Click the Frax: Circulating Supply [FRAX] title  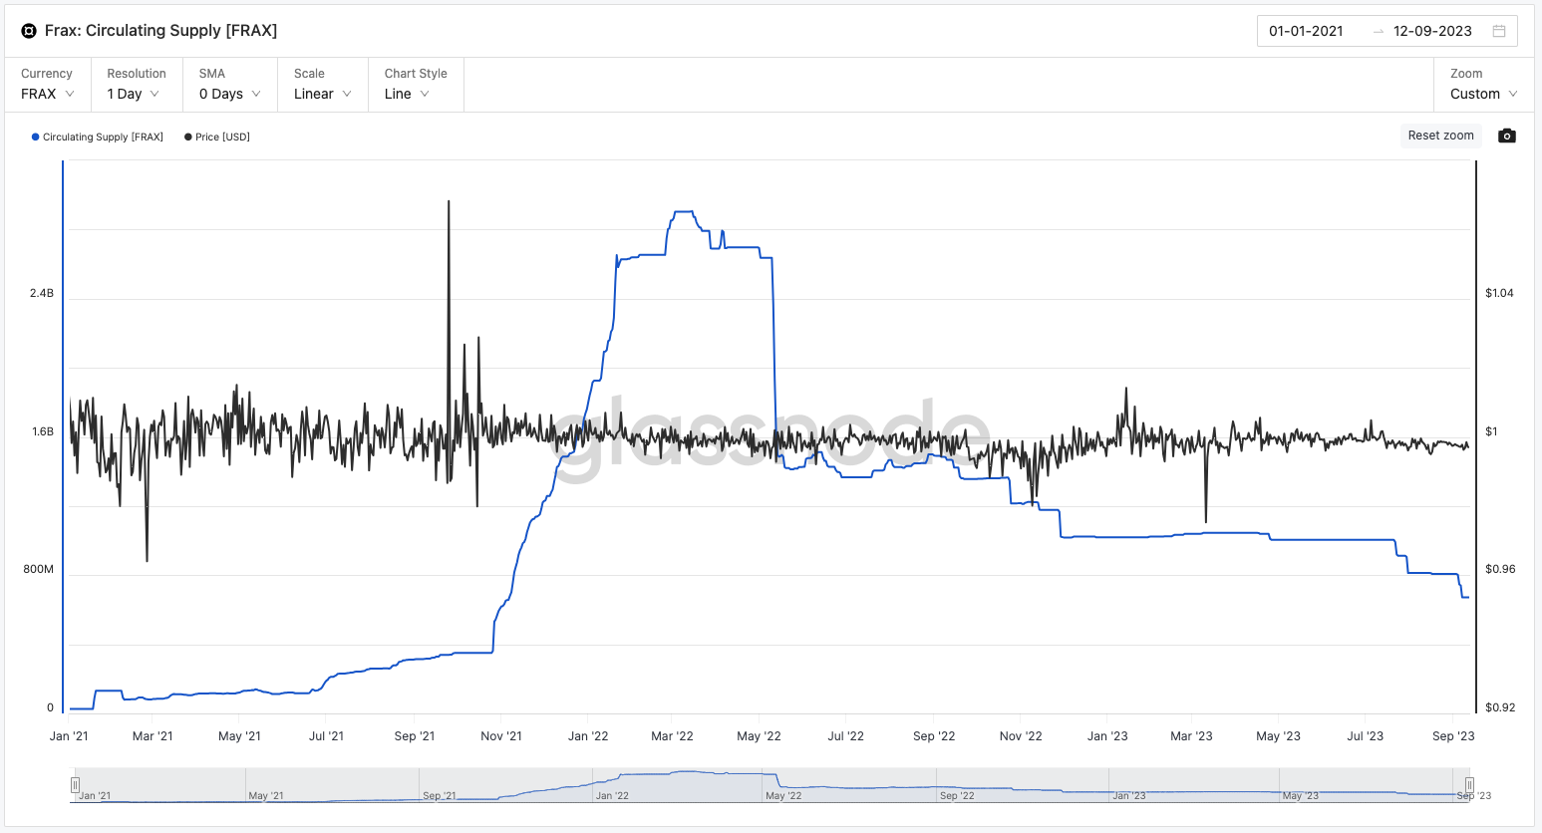coord(160,31)
